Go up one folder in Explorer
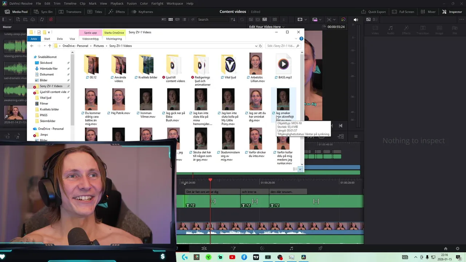The height and width of the screenshot is (262, 466). [x=50, y=46]
